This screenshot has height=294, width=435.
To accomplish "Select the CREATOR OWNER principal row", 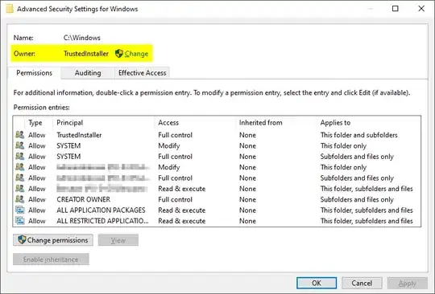I will tap(217, 199).
